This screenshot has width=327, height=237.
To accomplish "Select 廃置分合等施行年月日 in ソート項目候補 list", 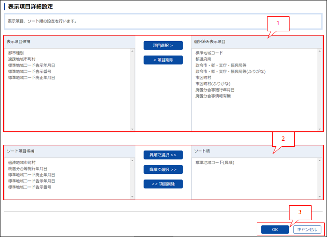I will pos(28,169).
